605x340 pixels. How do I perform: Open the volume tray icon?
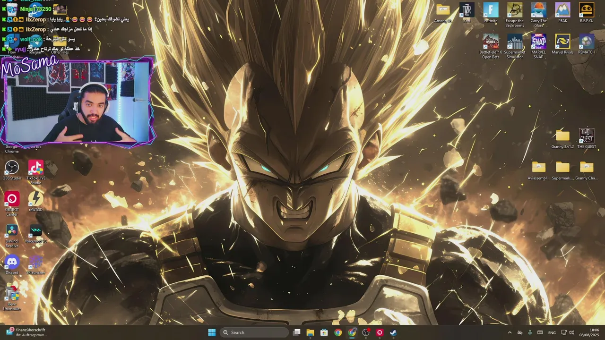coord(571,332)
